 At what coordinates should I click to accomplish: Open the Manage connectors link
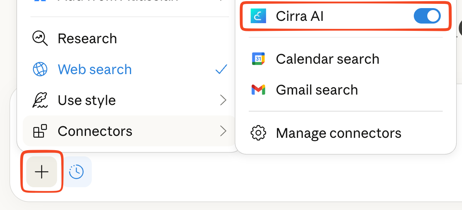pyautogui.click(x=338, y=133)
